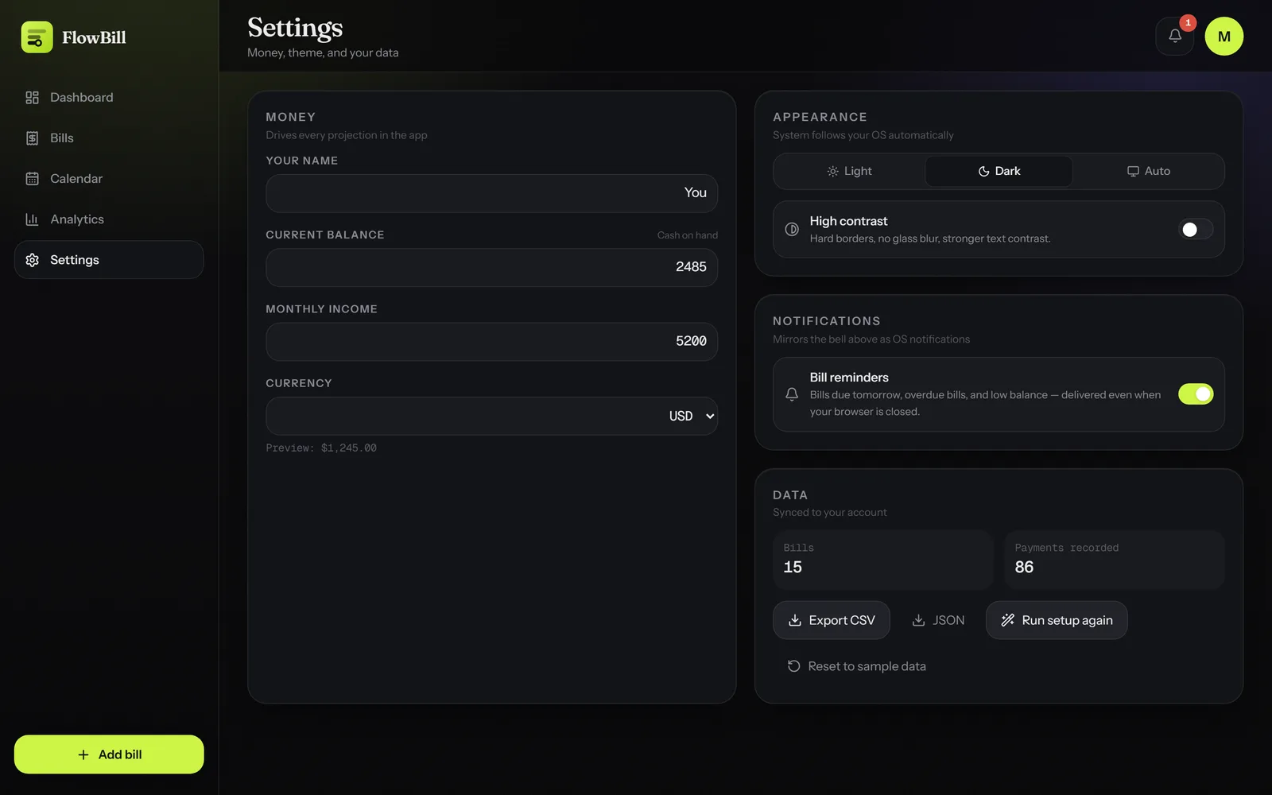
Task: Click the high contrast half-circle icon
Action: tap(792, 229)
